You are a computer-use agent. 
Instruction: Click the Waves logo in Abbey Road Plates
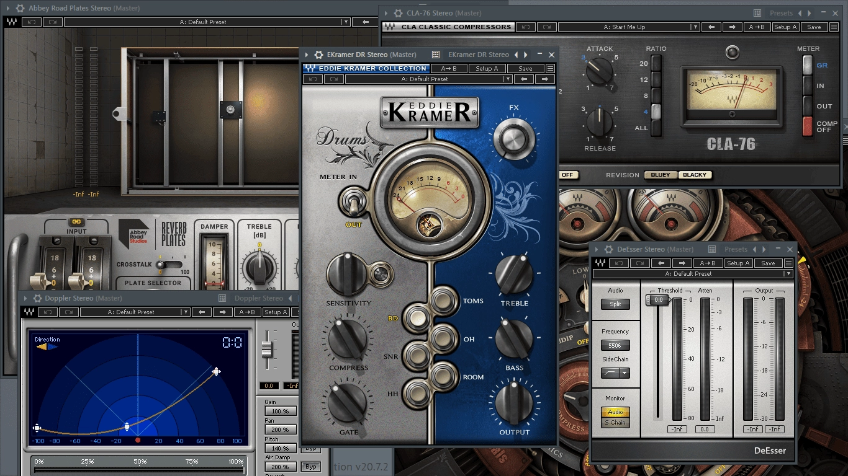pos(12,22)
